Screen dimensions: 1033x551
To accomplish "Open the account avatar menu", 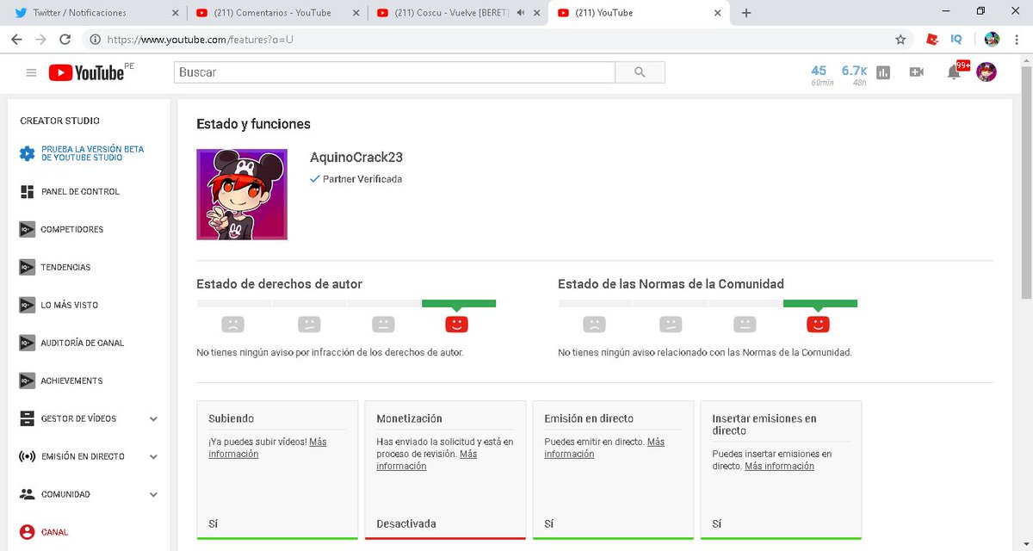I will pos(987,72).
